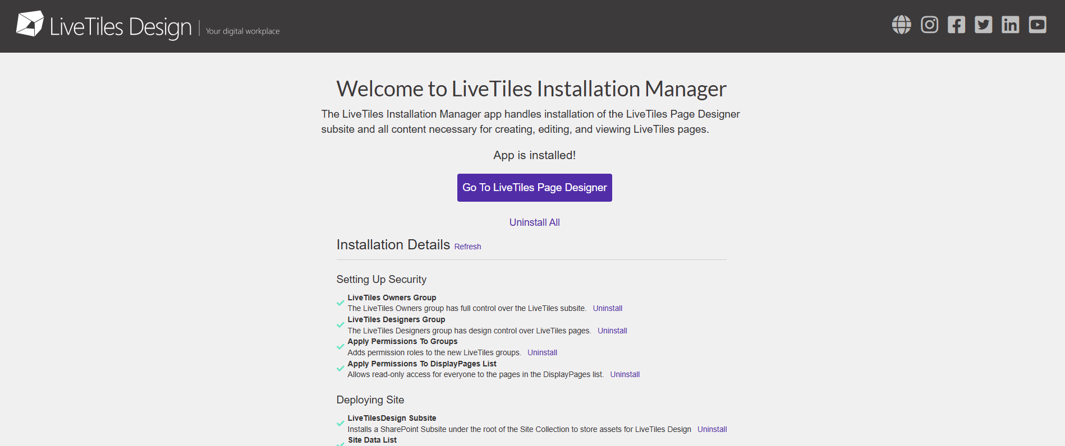Uninstall Apply Permissions To Groups step
The height and width of the screenshot is (446, 1065).
click(x=542, y=352)
